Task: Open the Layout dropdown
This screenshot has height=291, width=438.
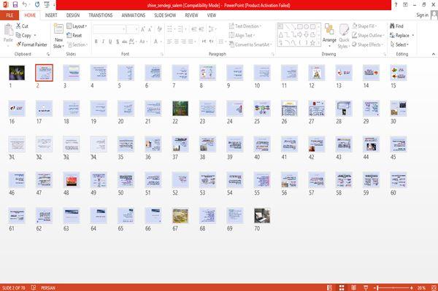Action: (x=77, y=26)
